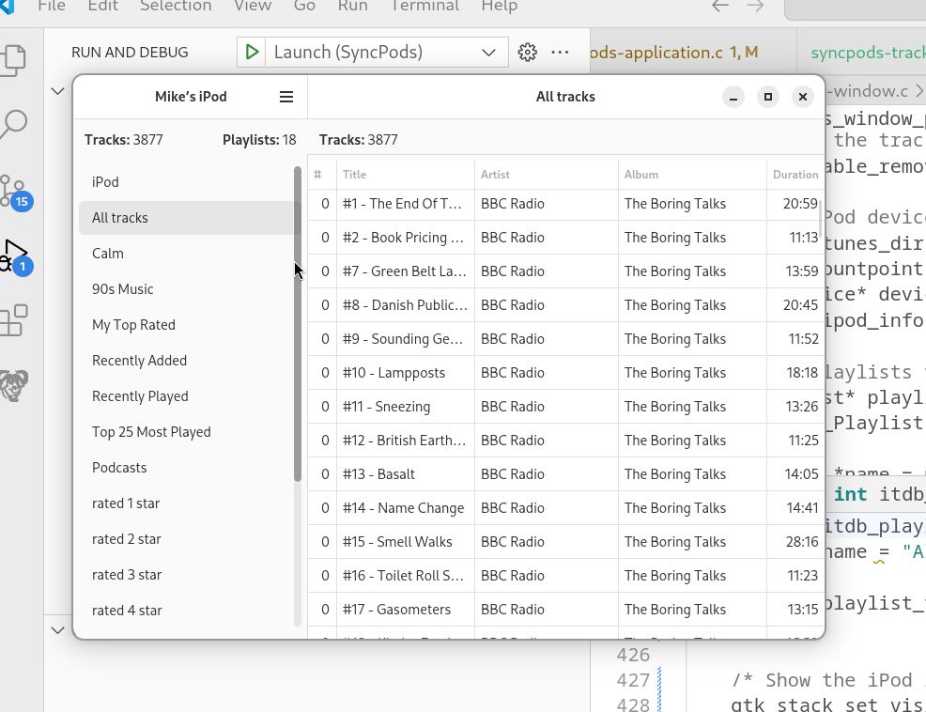This screenshot has width=926, height=712.
Task: Select the Calm playlist
Action: pos(186,254)
